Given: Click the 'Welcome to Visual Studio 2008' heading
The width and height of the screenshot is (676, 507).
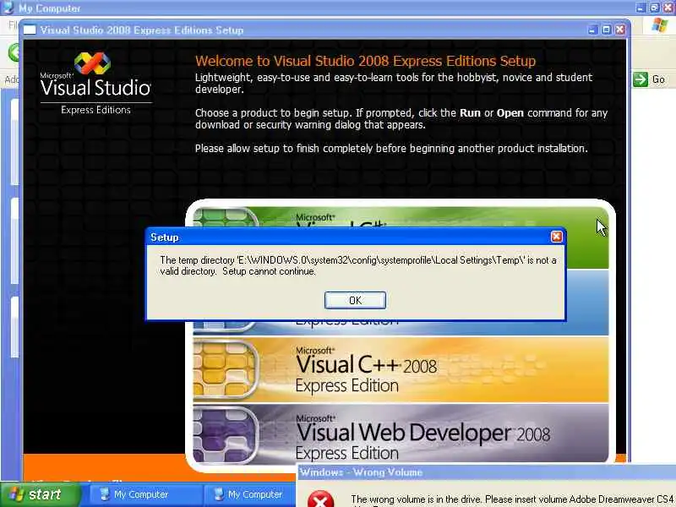Looking at the screenshot, I should [365, 61].
